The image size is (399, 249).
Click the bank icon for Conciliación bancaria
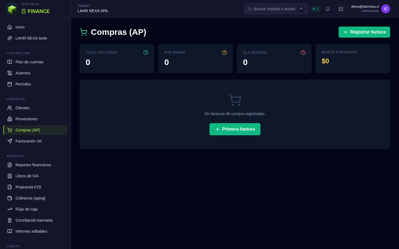coord(10,220)
